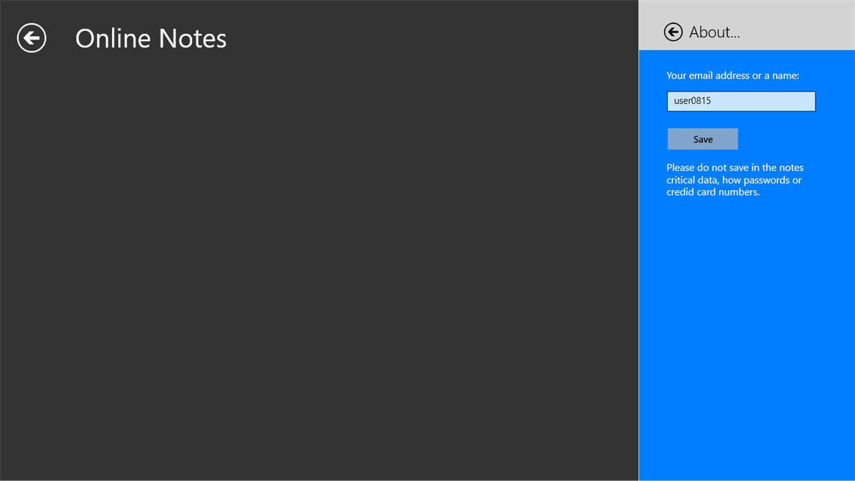Click the divider between the dark and blue panes
Viewport: 855px width, 481px height.
point(639,244)
